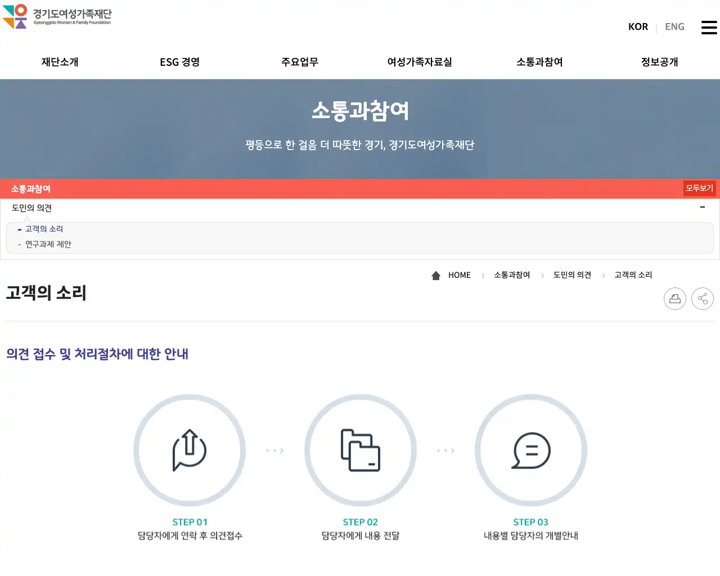Click the 의견 접수 및 처리절차에 대한 안내 heading

point(97,354)
